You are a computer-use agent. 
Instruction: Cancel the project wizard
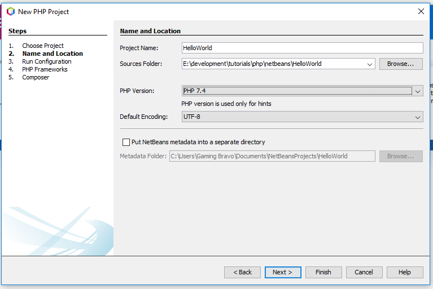pyautogui.click(x=364, y=272)
